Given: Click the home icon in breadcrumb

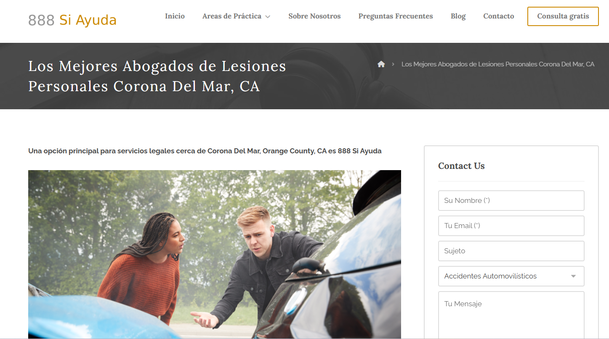Looking at the screenshot, I should 381,64.
